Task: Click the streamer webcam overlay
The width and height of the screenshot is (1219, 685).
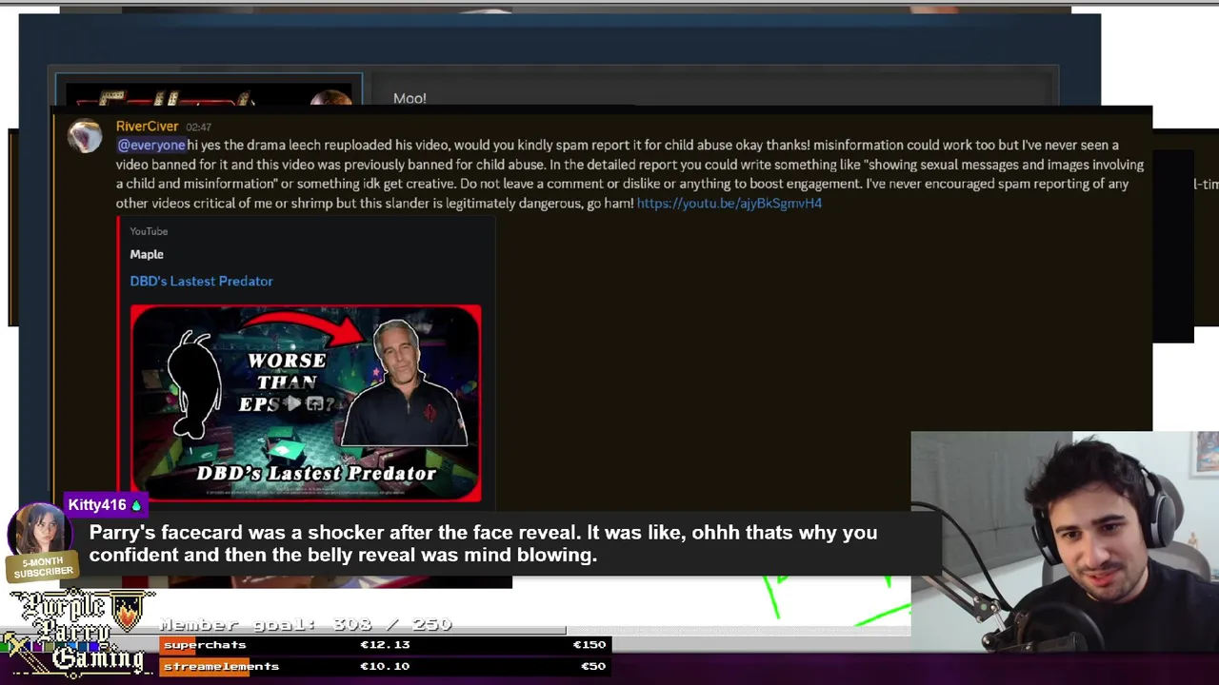Action: point(1065,542)
